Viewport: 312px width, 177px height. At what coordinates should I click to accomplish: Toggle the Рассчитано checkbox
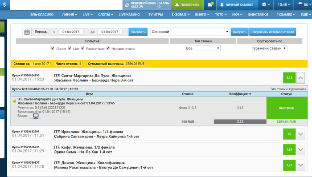pos(82,48)
